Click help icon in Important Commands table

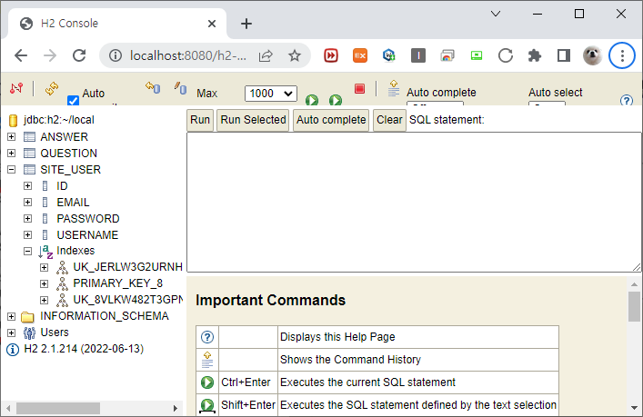tap(207, 337)
